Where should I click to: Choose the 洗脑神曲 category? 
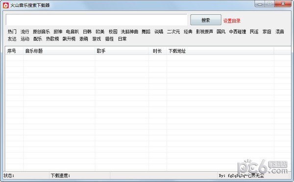pos(129,31)
